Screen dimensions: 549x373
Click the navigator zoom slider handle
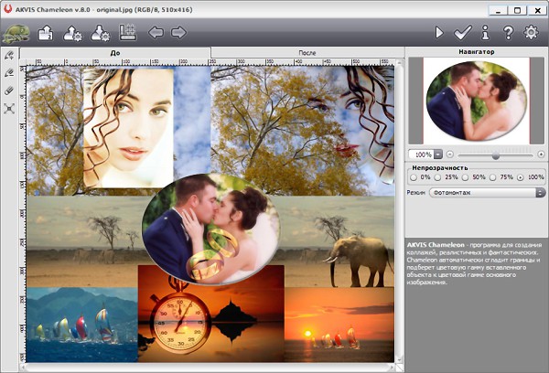pyautogui.click(x=495, y=155)
